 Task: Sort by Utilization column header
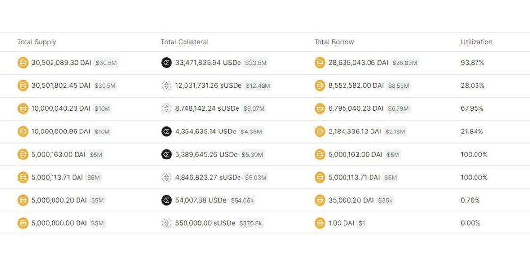click(477, 42)
